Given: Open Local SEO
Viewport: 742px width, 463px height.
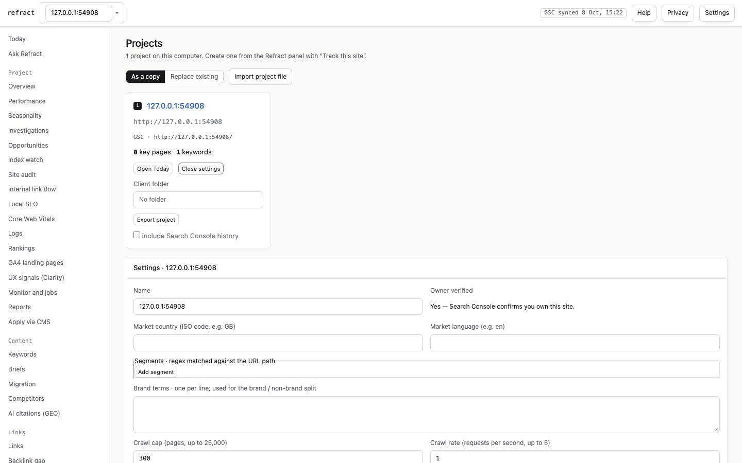Looking at the screenshot, I should click(x=23, y=204).
